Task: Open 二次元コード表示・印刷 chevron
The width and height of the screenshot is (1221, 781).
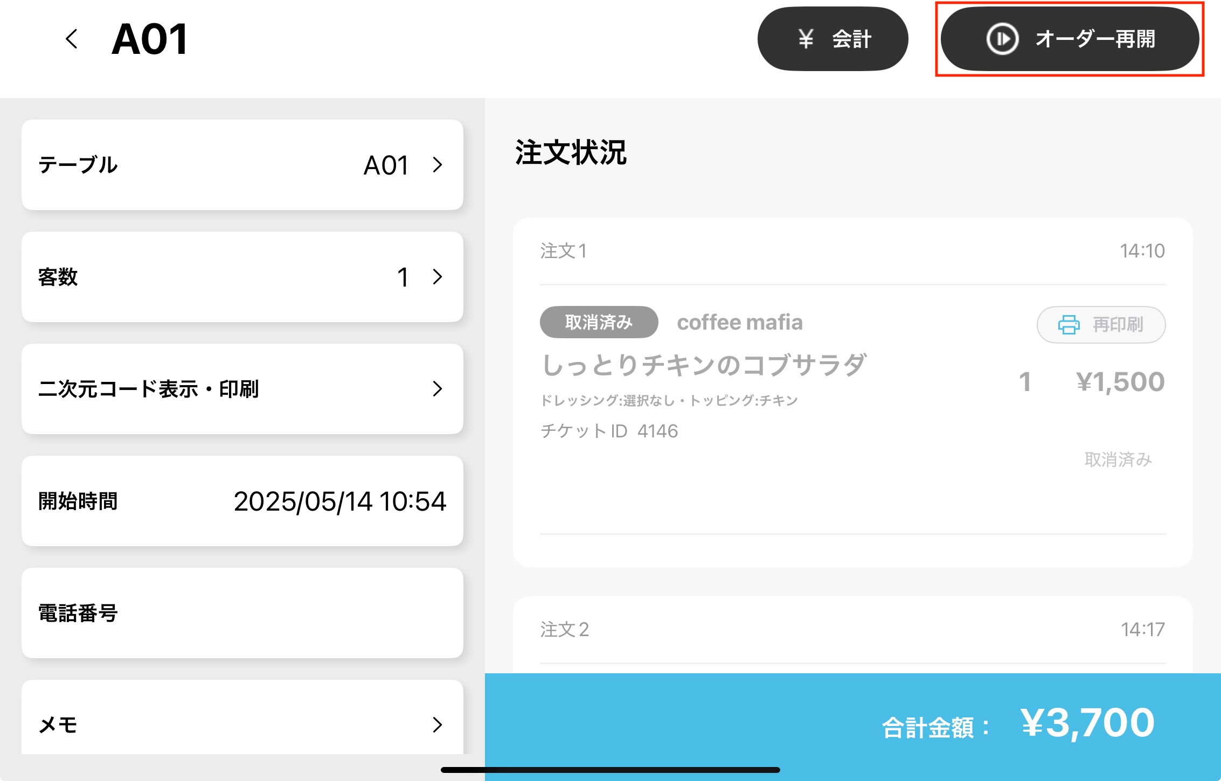Action: 438,389
